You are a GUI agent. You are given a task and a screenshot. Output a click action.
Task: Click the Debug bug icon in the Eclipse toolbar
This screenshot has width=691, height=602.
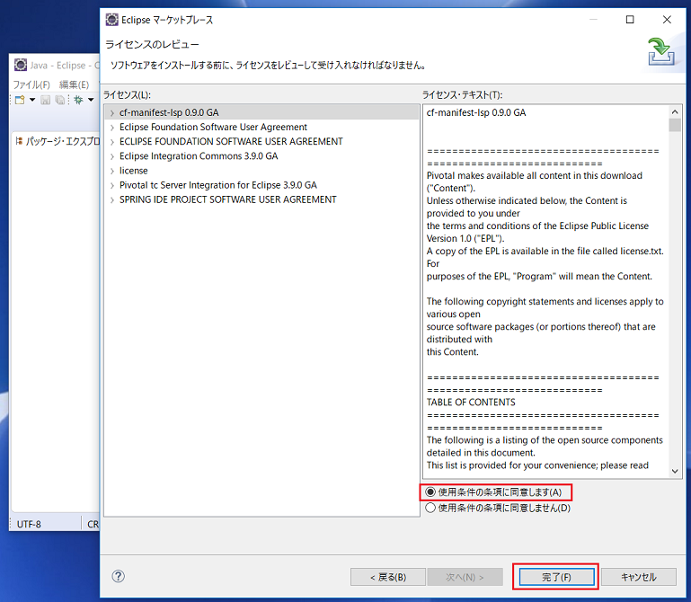[x=78, y=100]
